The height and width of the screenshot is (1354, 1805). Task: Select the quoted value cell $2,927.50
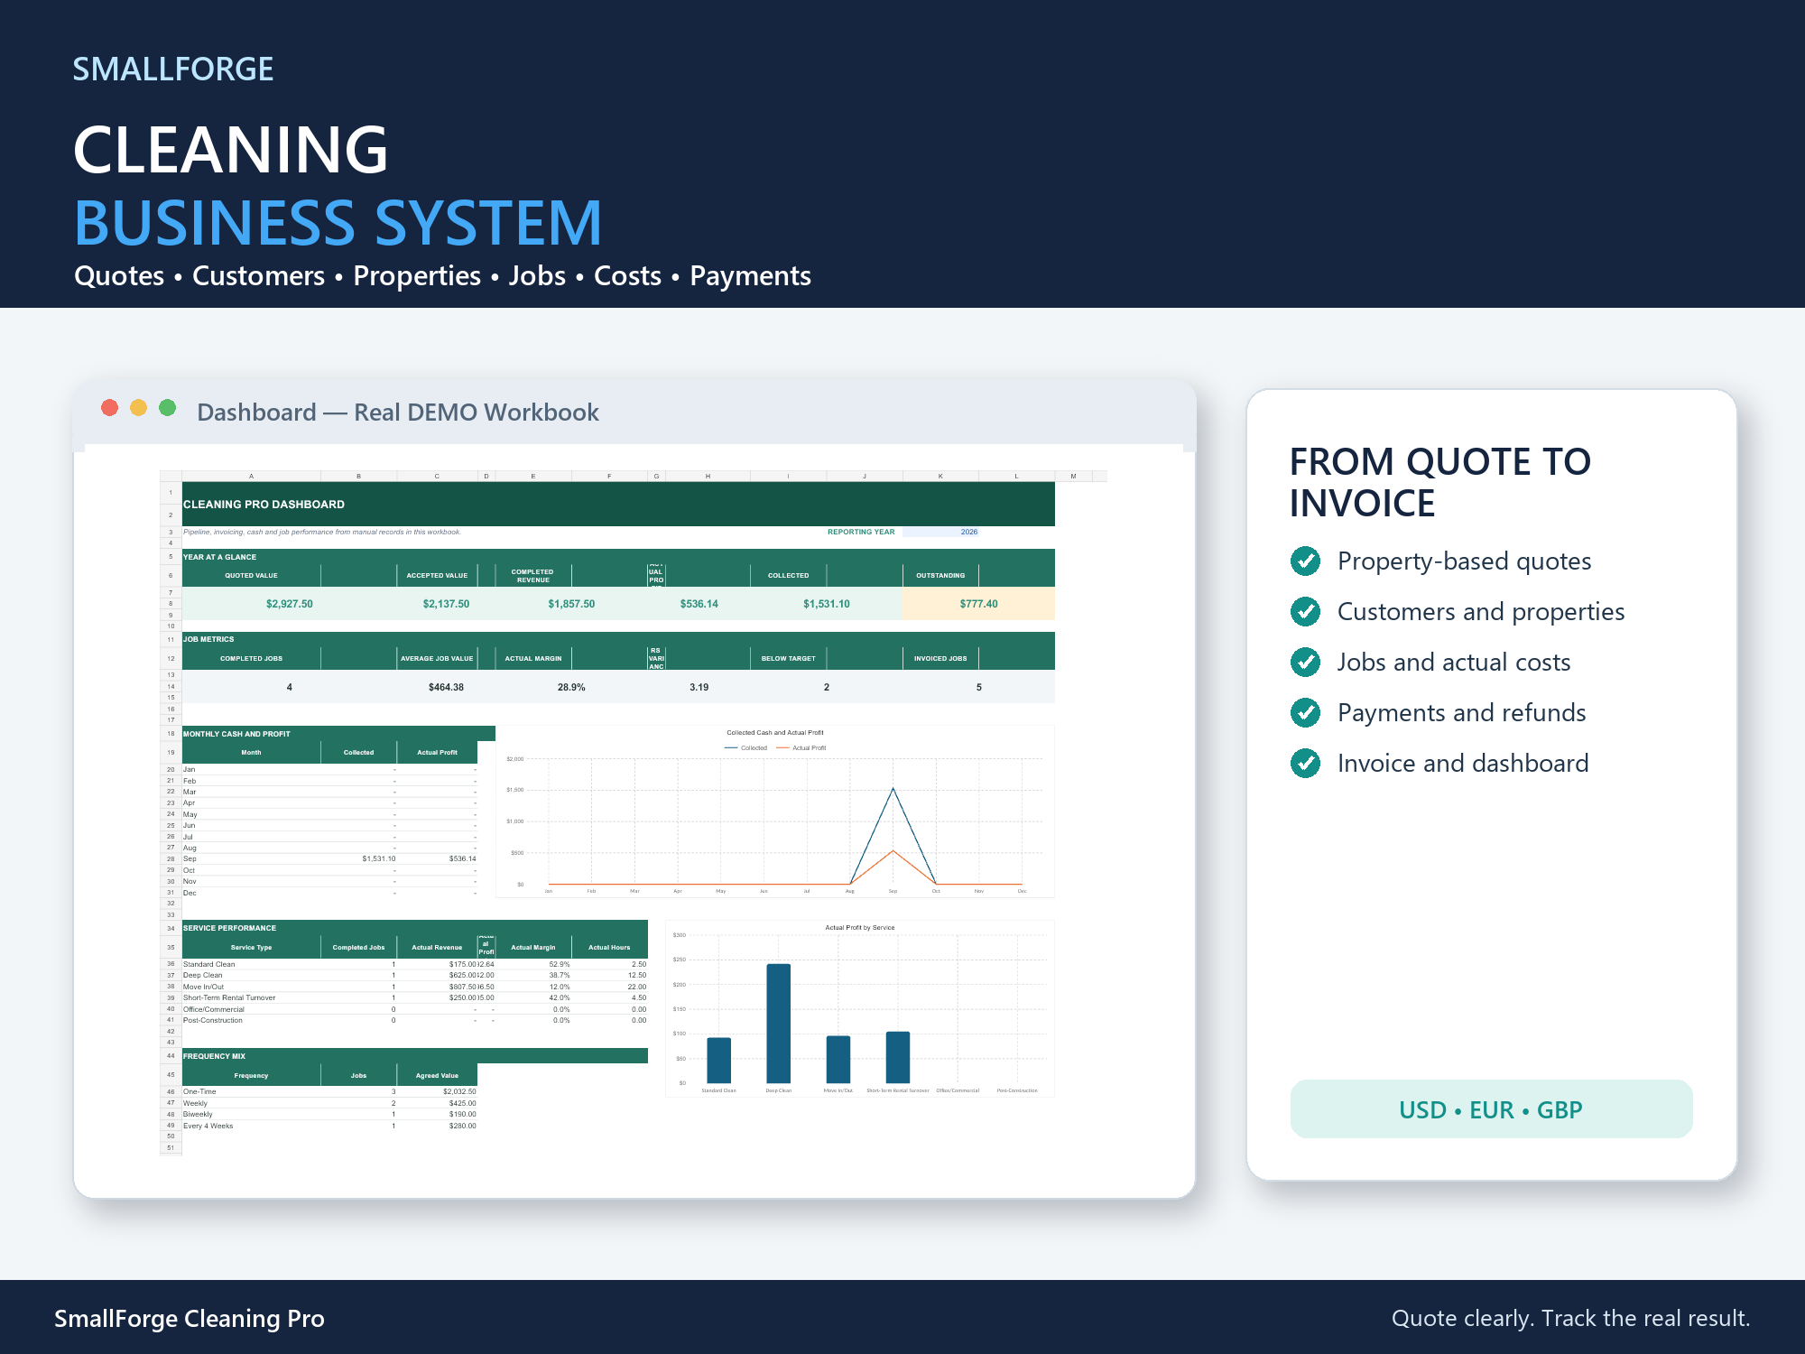(289, 604)
